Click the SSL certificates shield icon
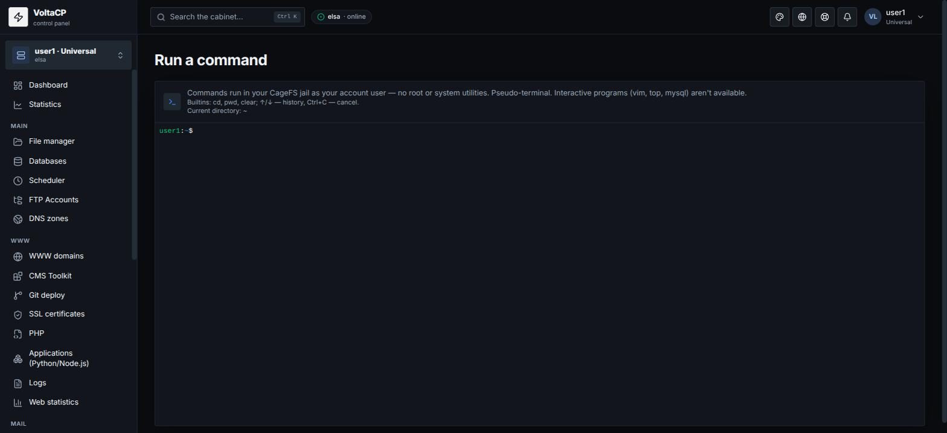The image size is (947, 433). click(18, 314)
